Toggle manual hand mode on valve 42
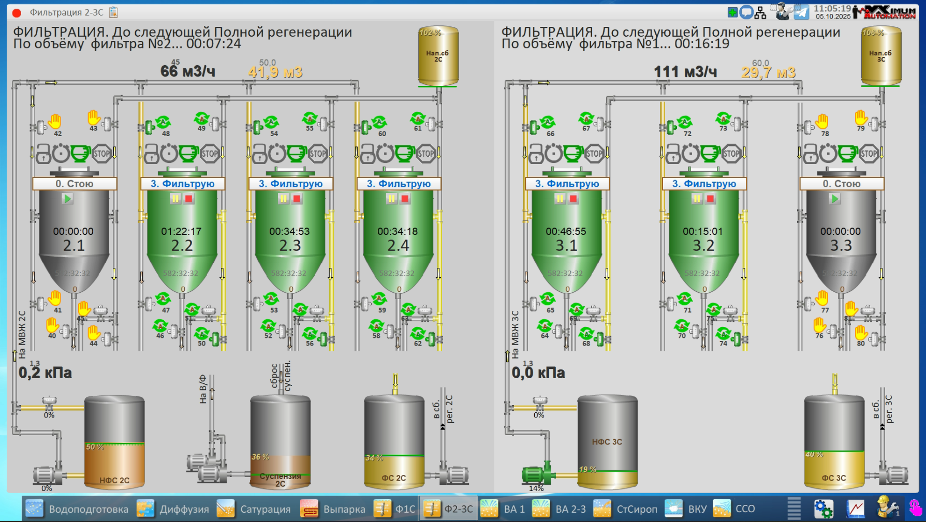Screen dimensions: 926x522 (x=55, y=122)
